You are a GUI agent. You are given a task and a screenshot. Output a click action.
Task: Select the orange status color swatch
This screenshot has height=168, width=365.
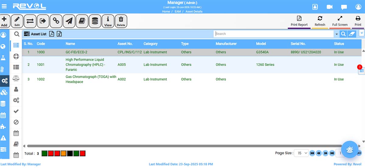point(63,153)
